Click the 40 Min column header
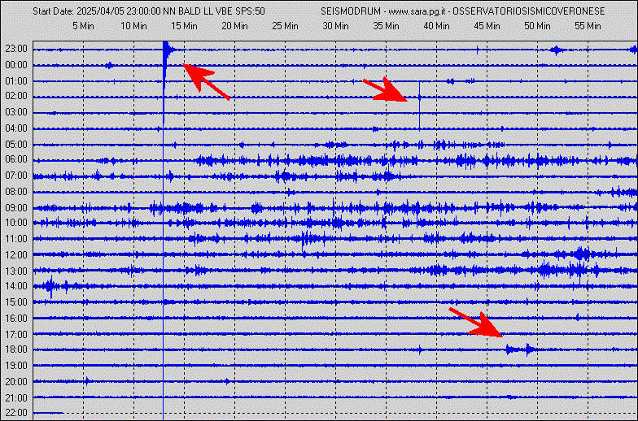The height and width of the screenshot is (421, 638). [x=436, y=26]
